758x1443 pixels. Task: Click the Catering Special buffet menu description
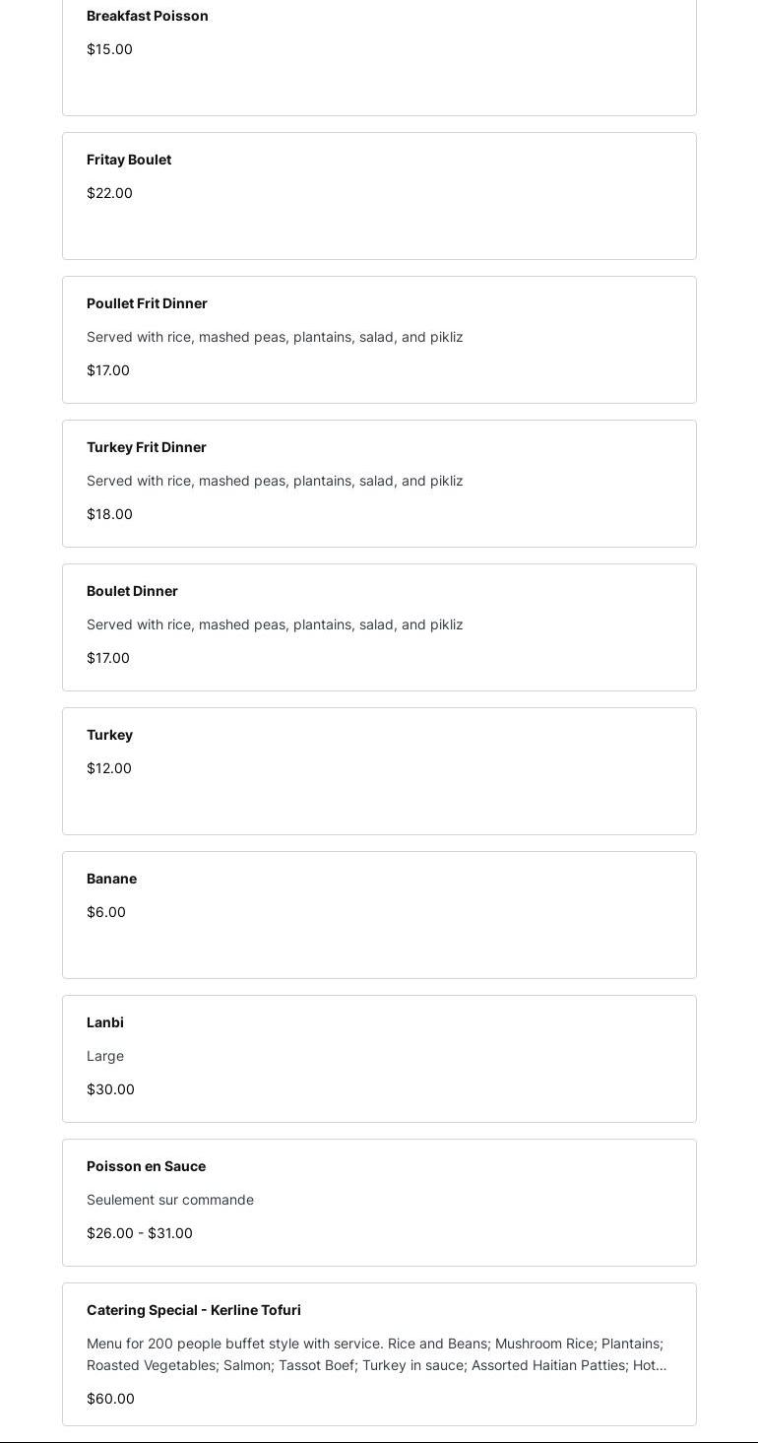(377, 1354)
